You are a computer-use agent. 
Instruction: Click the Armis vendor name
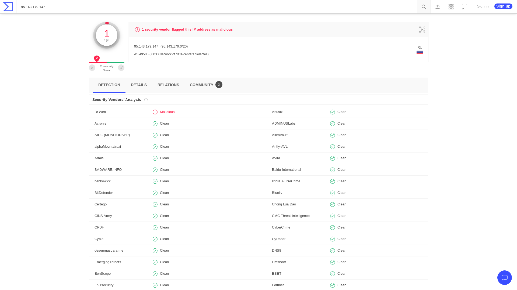click(x=99, y=158)
